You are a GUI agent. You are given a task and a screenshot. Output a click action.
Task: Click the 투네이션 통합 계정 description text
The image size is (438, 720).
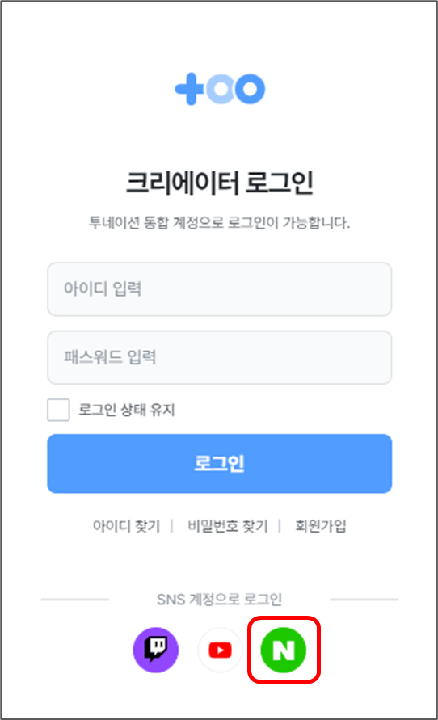pos(220,223)
